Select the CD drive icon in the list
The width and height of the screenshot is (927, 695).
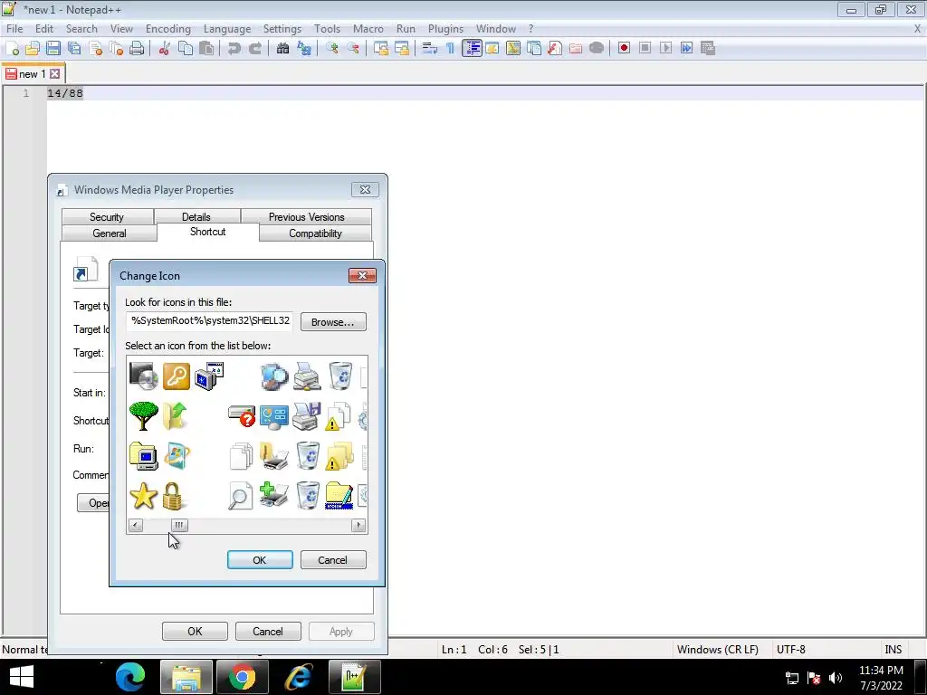143,376
